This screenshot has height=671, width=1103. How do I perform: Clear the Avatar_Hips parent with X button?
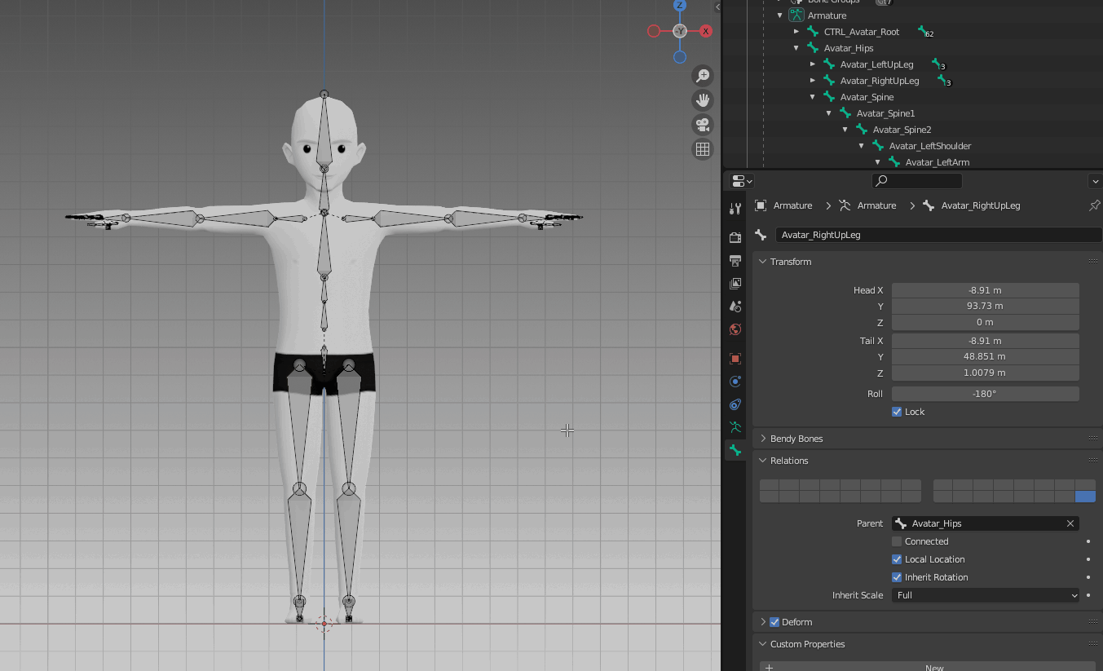click(1070, 523)
